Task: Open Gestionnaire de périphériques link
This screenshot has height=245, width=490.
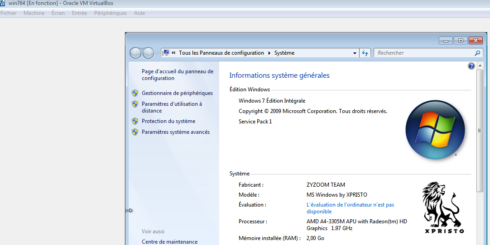Action: (x=177, y=93)
